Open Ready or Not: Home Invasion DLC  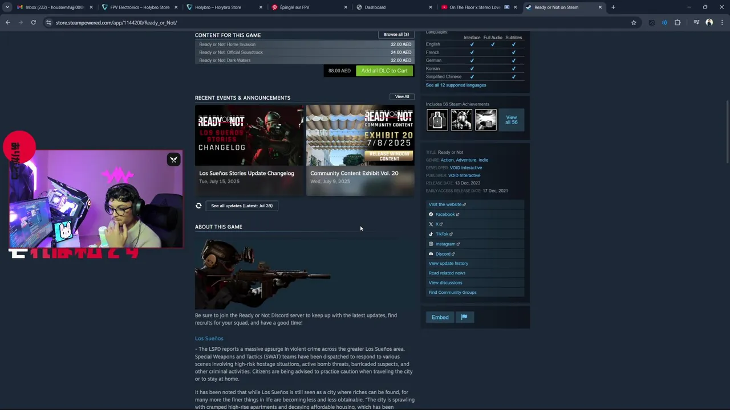click(x=305, y=44)
